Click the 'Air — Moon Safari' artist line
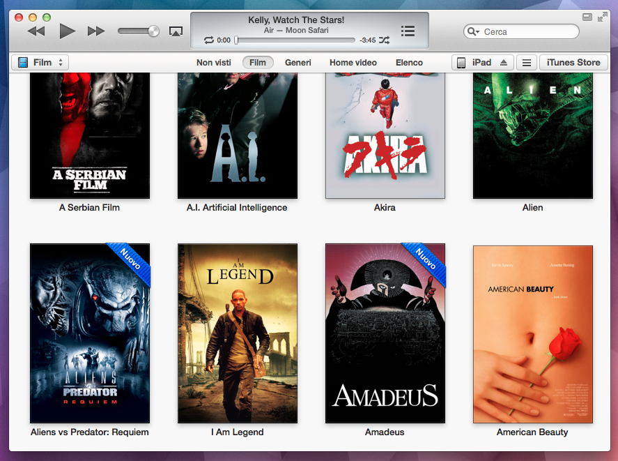618x461 pixels. click(x=296, y=31)
